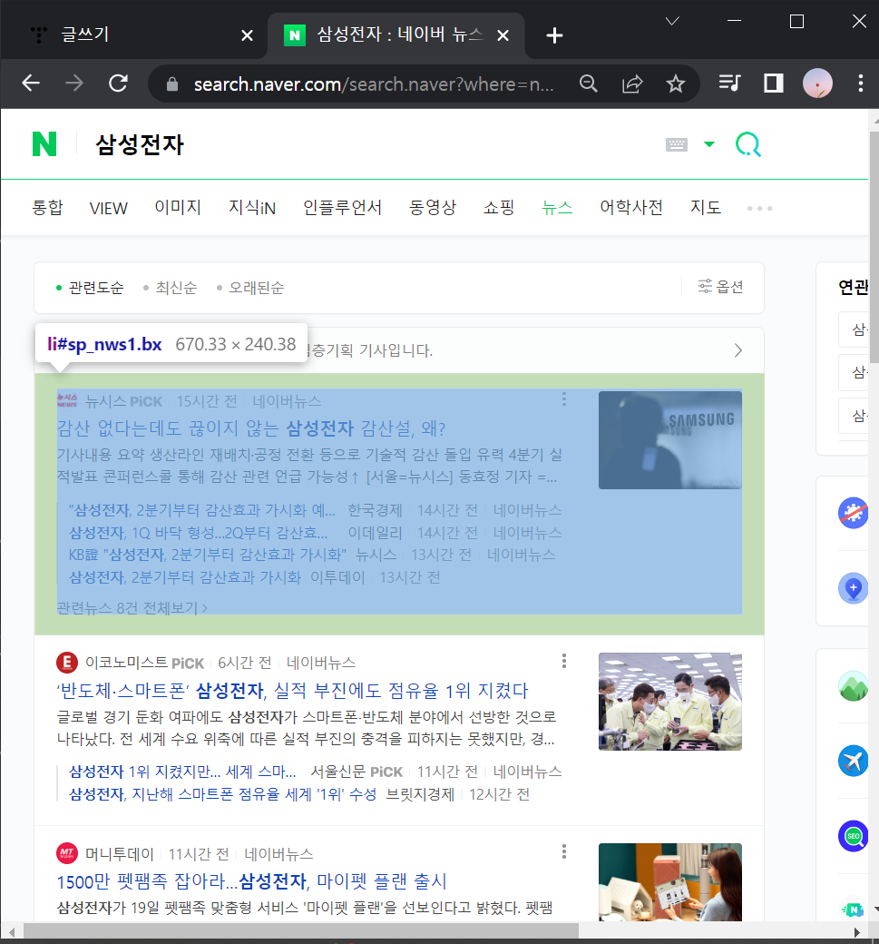Bookmark this page with star icon
Screen dimensions: 879x944
coord(676,84)
